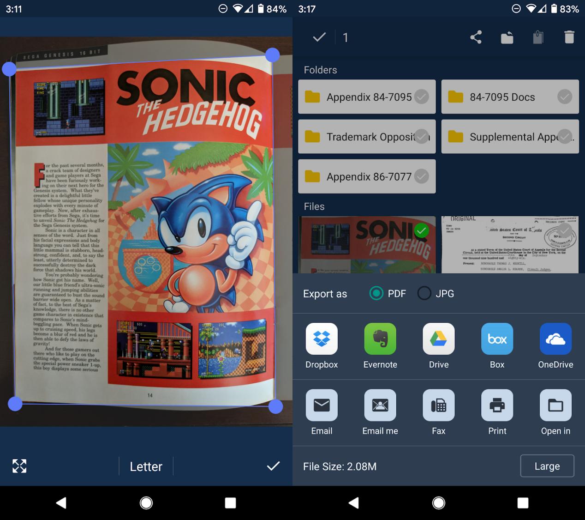The width and height of the screenshot is (585, 520).
Task: Export to Evernote
Action: pyautogui.click(x=380, y=346)
